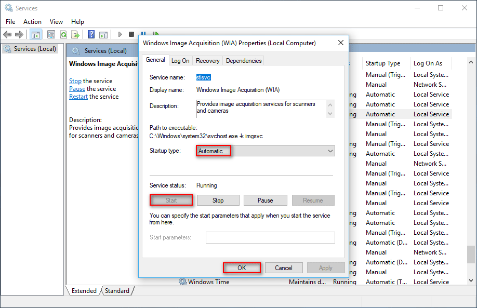Open the Startup type dropdown
This screenshot has width=477, height=308.
coord(266,151)
